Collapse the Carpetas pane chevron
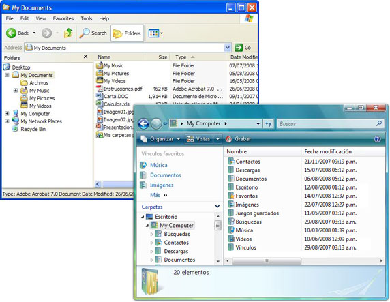390x302 pixels. (x=217, y=207)
